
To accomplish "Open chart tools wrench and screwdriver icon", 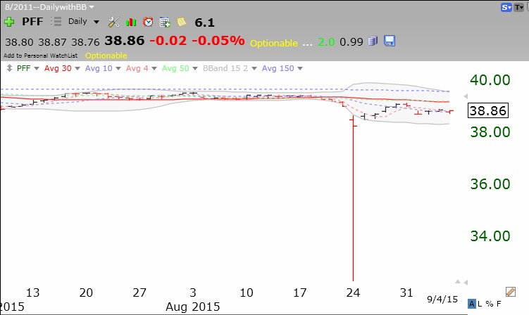I will point(113,22).
